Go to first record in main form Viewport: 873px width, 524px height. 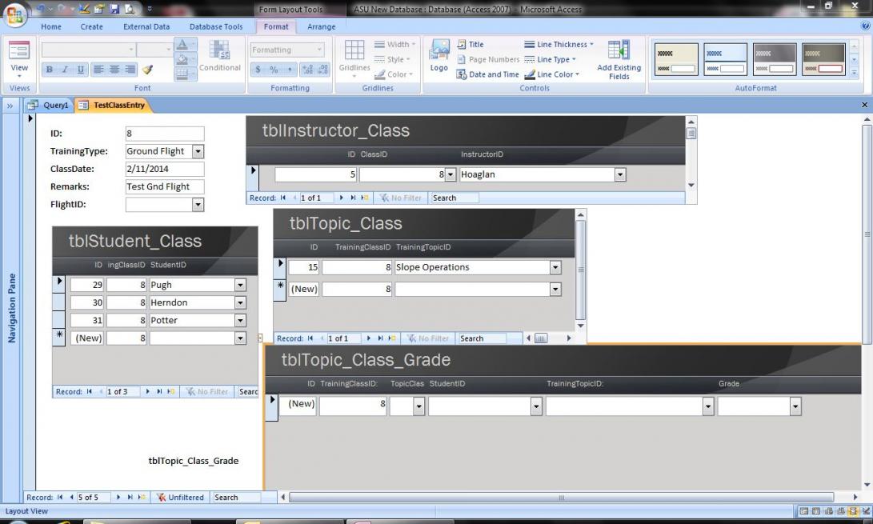tap(59, 498)
